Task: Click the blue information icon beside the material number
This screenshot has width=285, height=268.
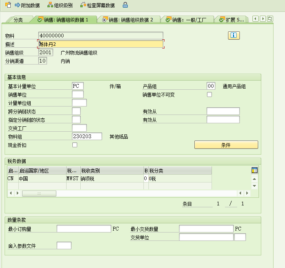Action: [233, 36]
